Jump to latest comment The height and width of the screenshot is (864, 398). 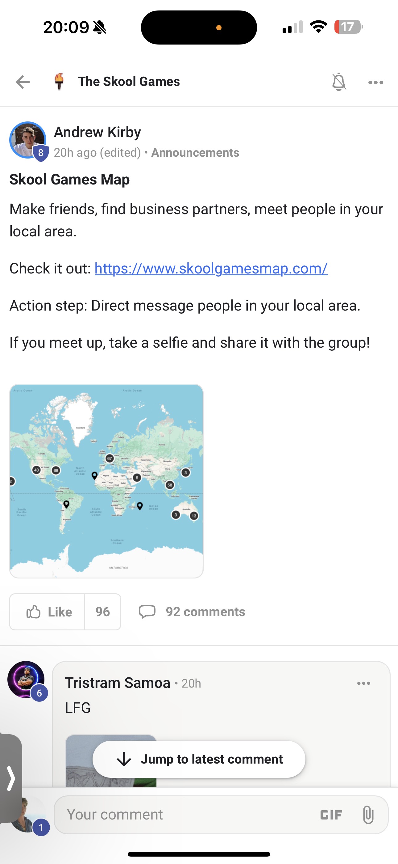(199, 759)
